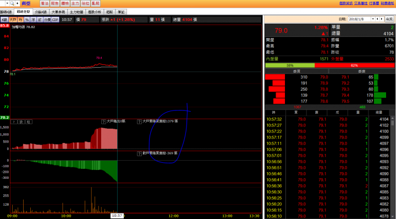Go to previous date with left arrow
Image resolution: width=396 pixels, height=219 pixels.
[x=377, y=19]
